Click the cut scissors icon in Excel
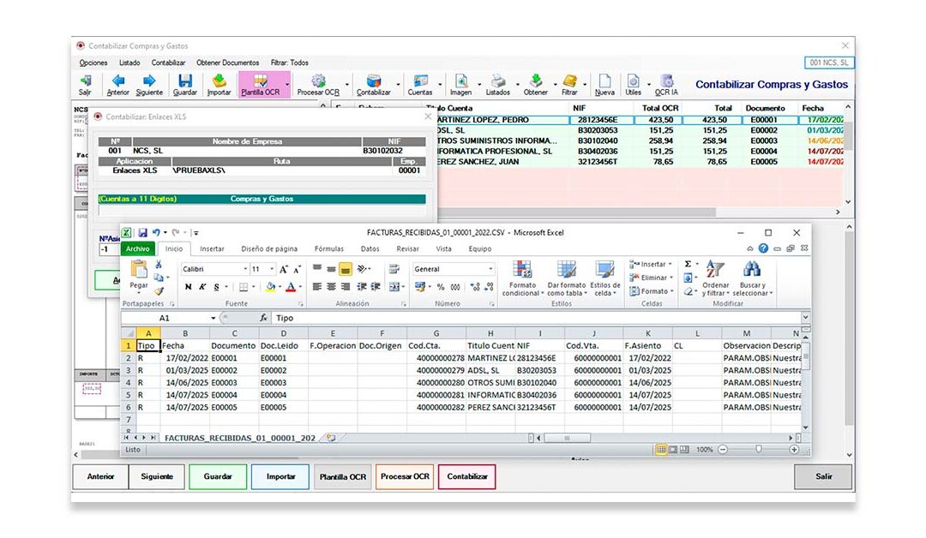 (159, 265)
